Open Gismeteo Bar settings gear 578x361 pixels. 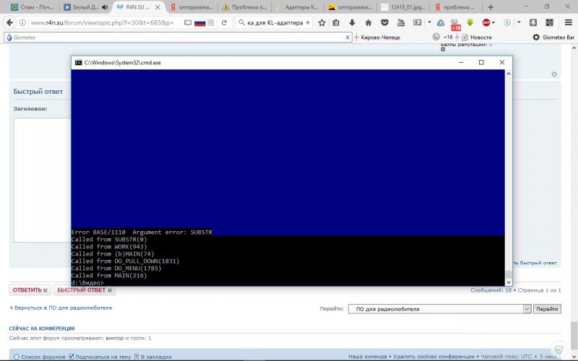pos(536,37)
